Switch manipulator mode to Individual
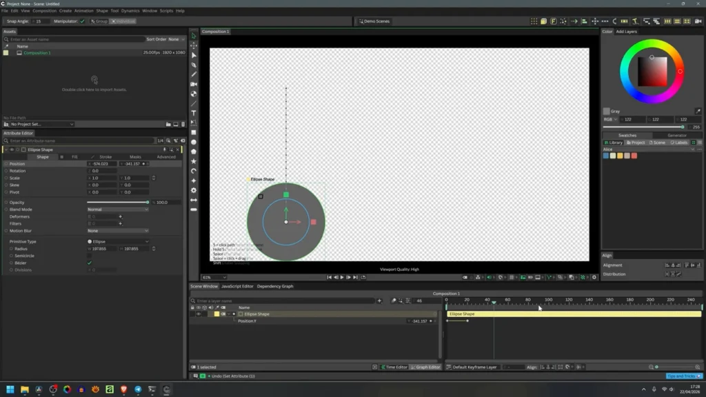This screenshot has height=397, width=706. click(123, 21)
